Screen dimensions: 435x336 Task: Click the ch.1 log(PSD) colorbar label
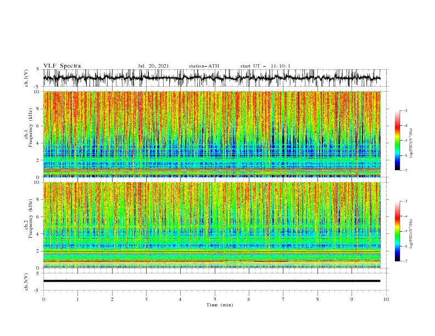click(411, 143)
